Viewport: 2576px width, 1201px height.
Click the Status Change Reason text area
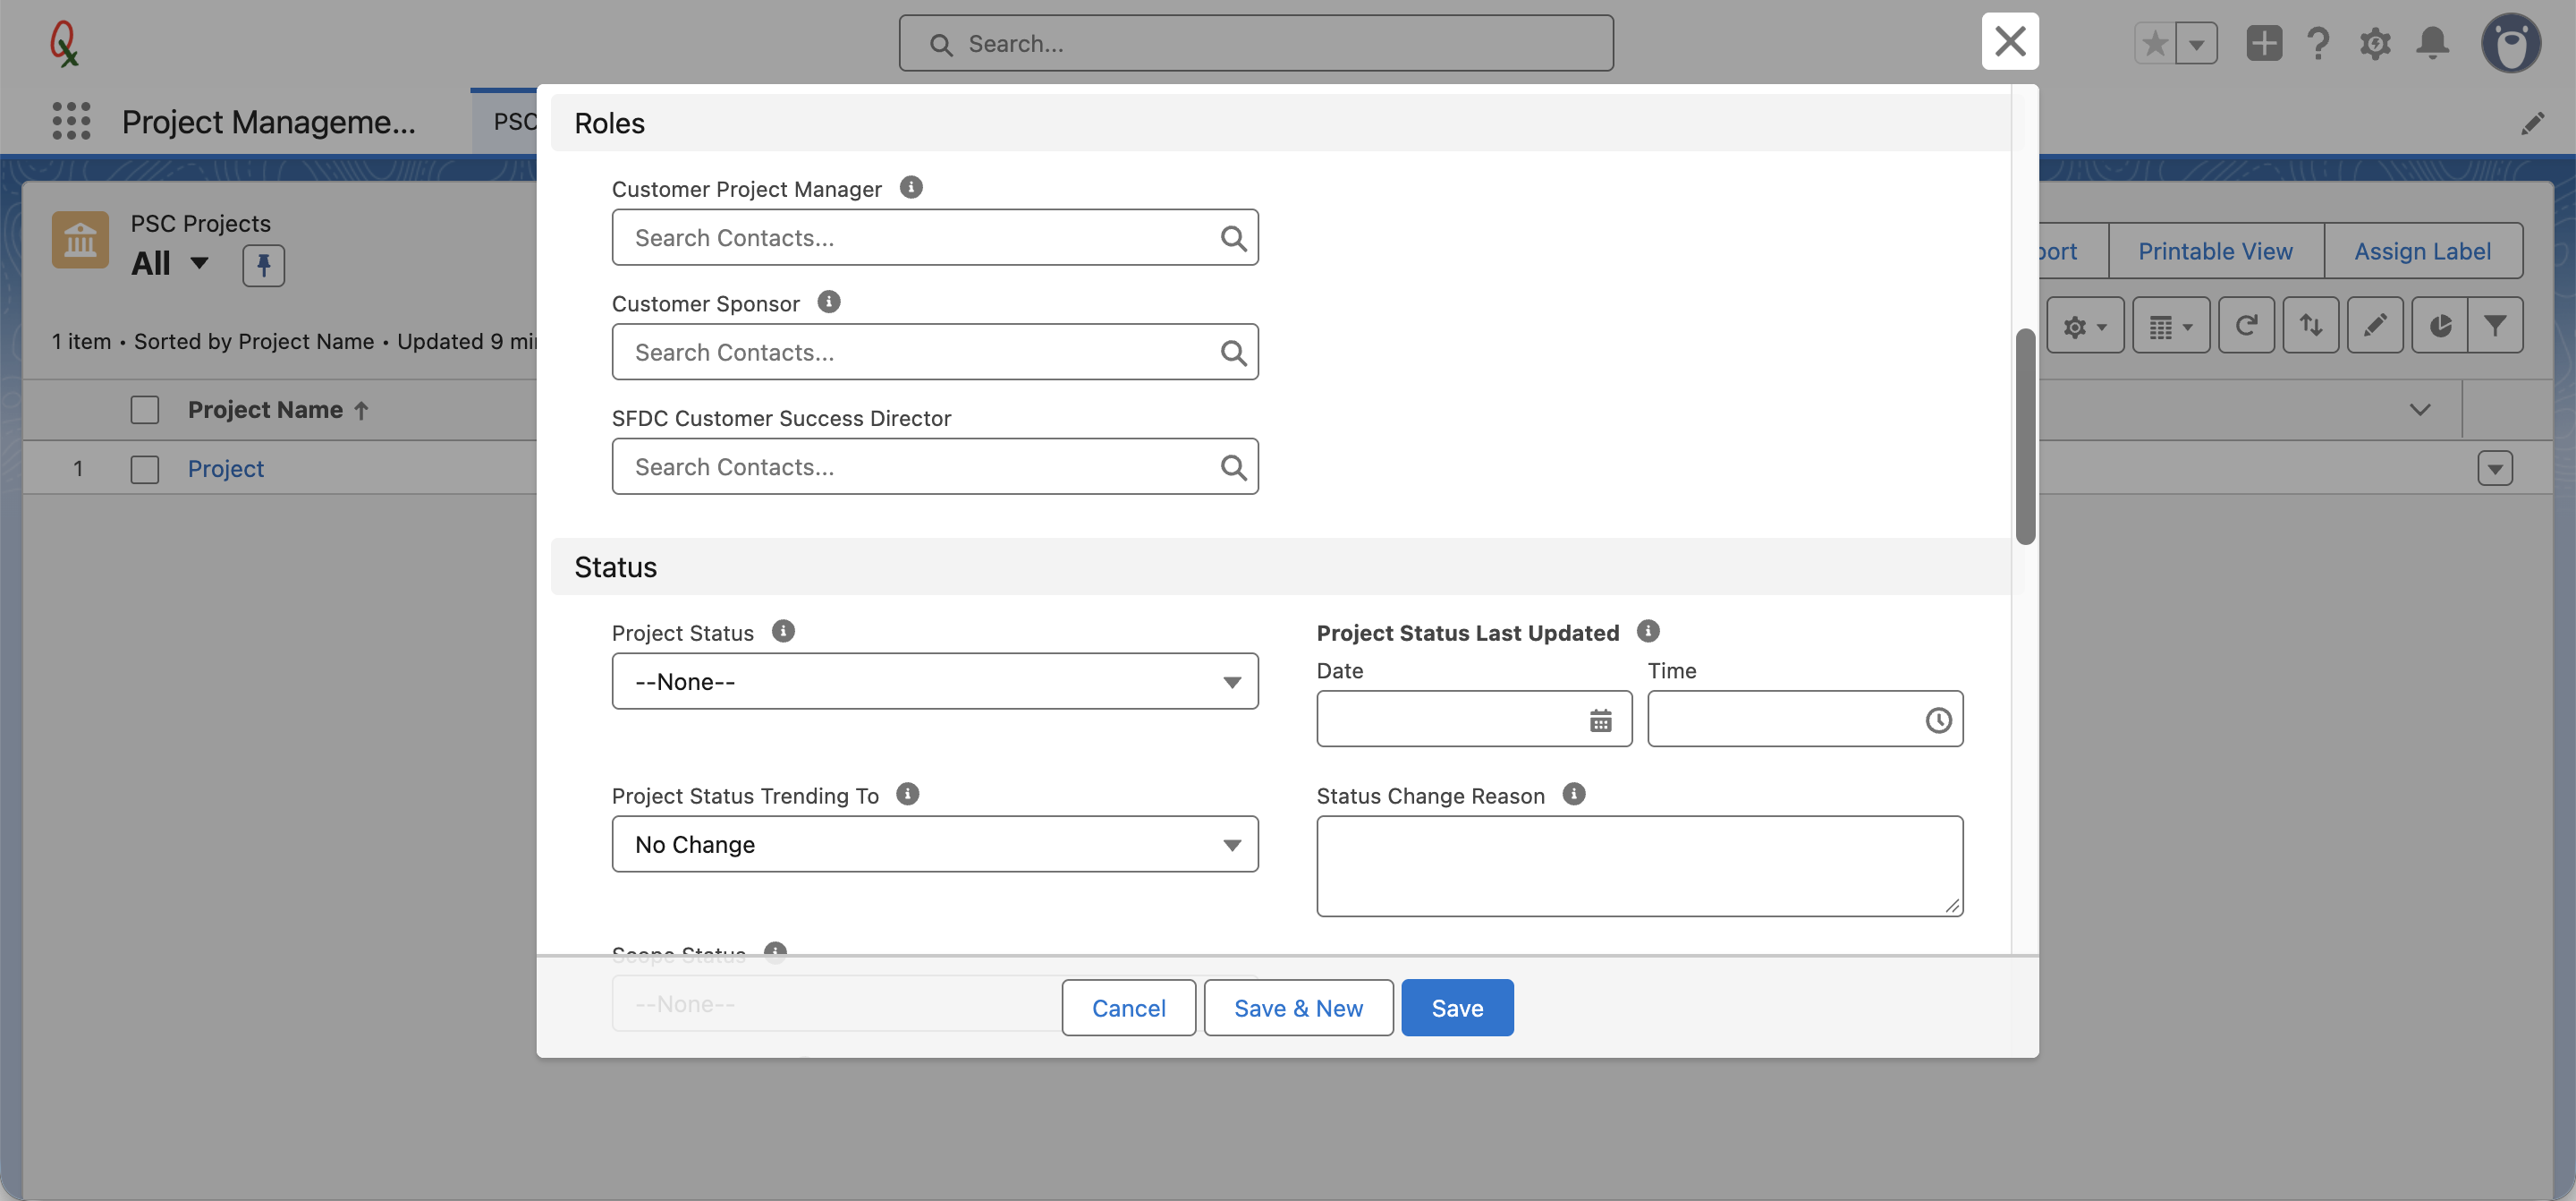(x=1639, y=866)
